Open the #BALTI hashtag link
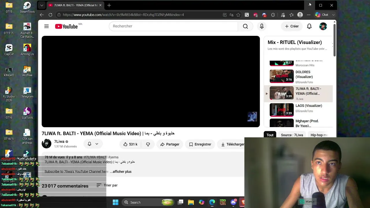 pos(102,157)
